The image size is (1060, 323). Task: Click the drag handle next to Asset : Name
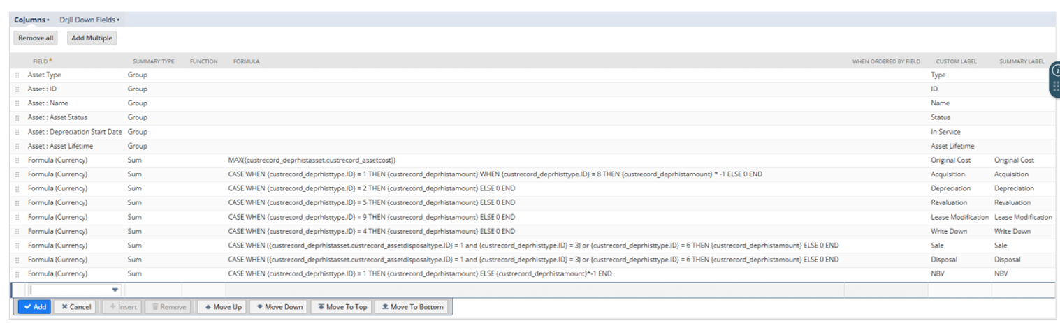17,103
